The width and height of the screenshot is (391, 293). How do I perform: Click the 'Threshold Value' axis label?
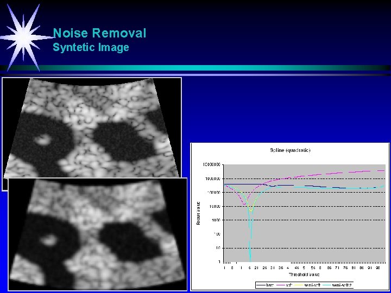[x=304, y=275]
